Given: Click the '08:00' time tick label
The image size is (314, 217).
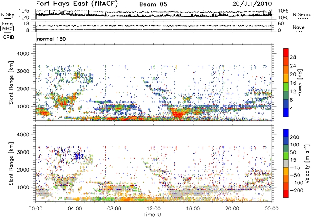Looking at the screenshot, I should pos(114,208).
